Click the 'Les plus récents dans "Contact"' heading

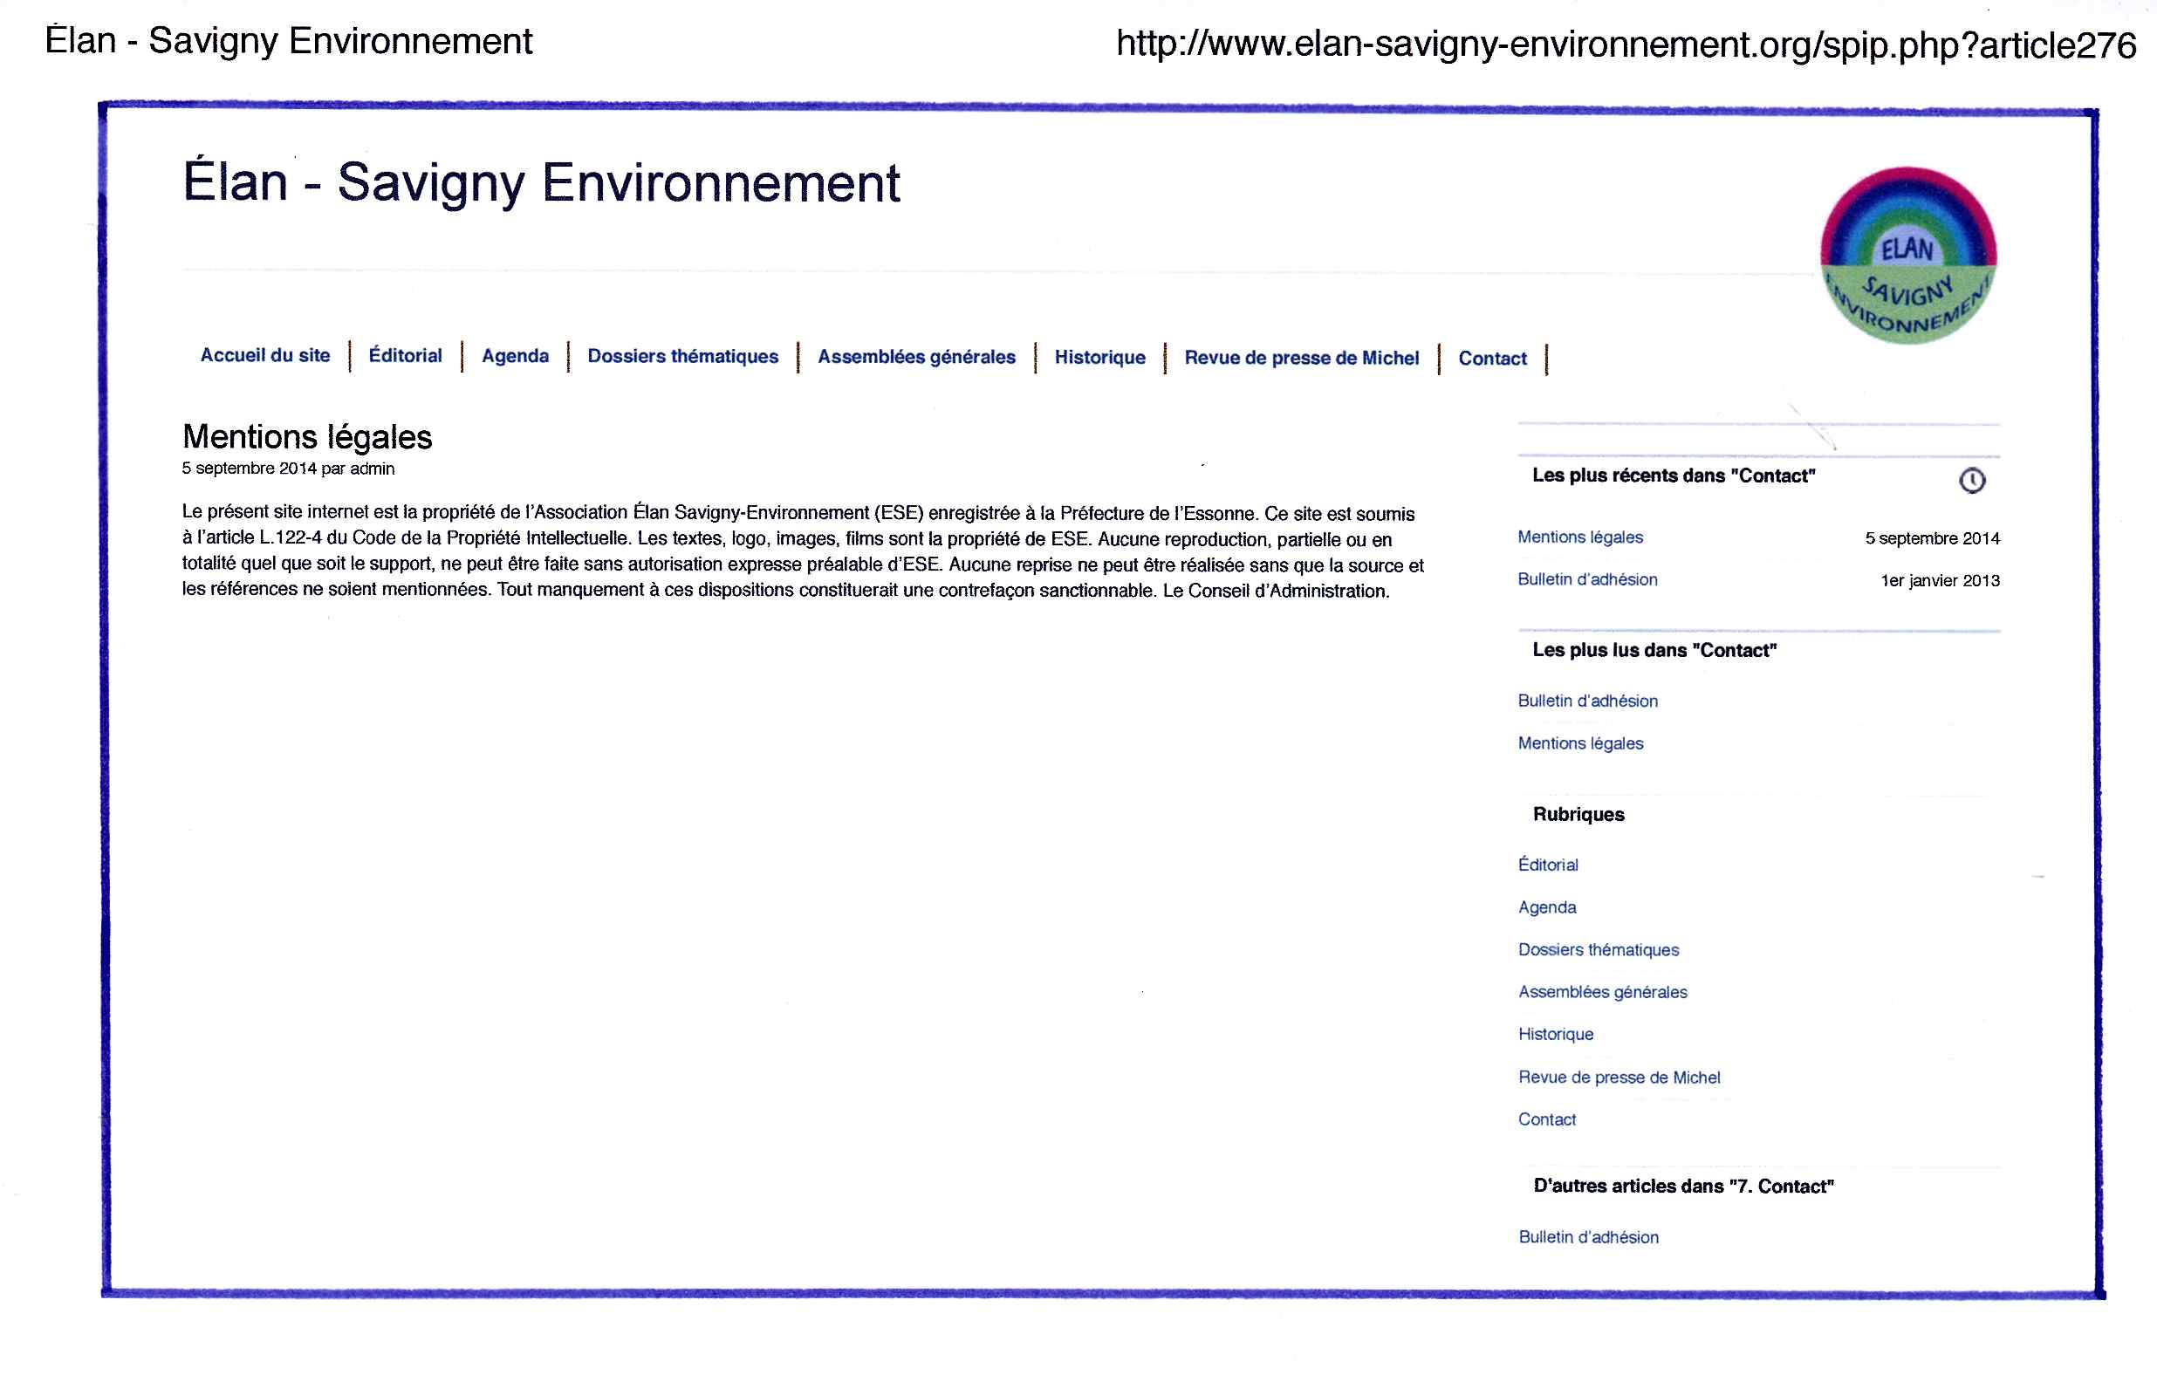coord(1674,475)
